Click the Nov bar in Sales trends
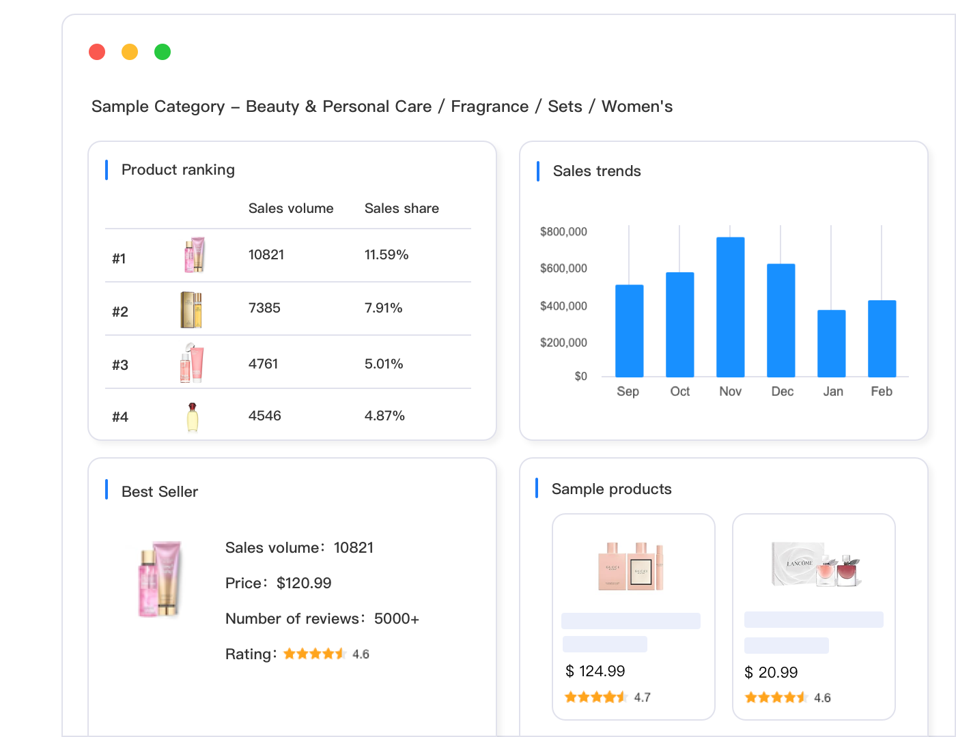956x737 pixels. point(730,306)
